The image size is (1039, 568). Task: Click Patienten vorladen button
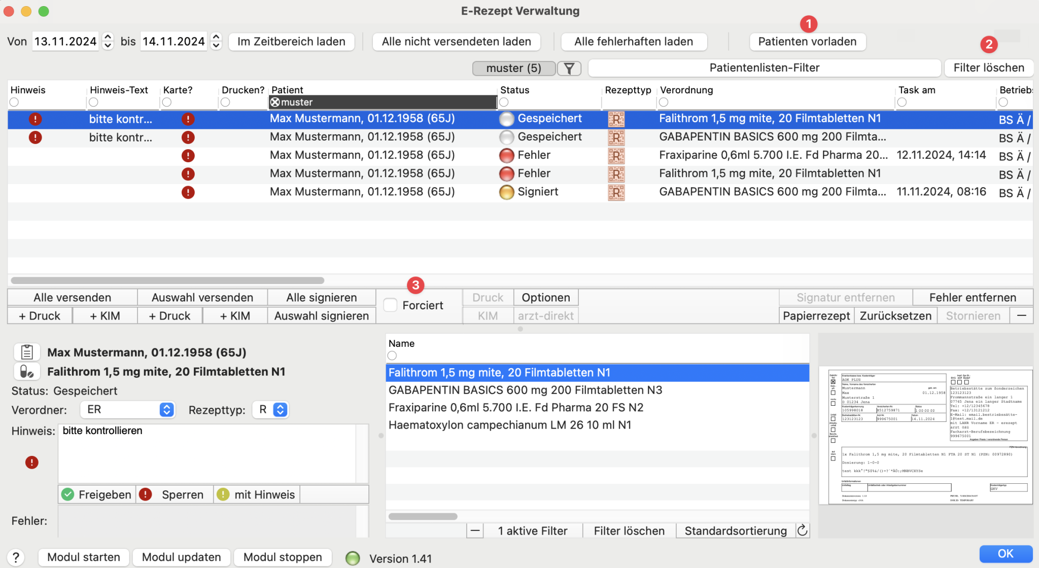807,42
